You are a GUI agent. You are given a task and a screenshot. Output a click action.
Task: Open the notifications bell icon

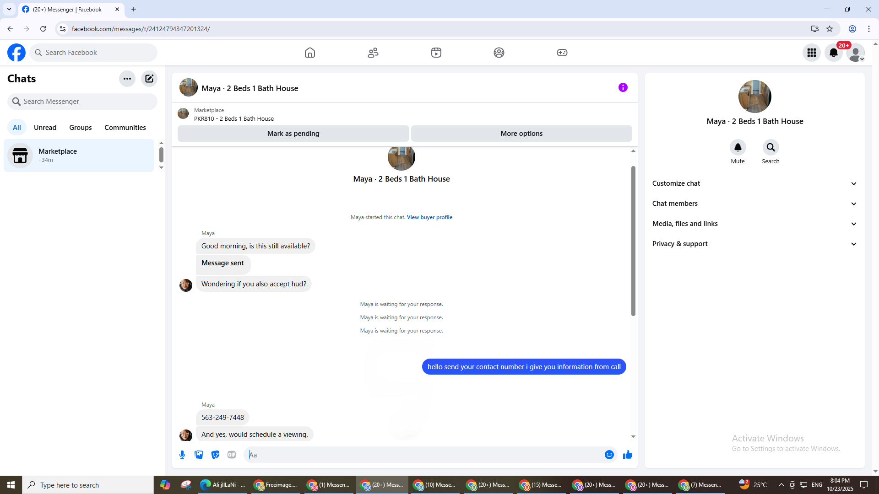(834, 53)
